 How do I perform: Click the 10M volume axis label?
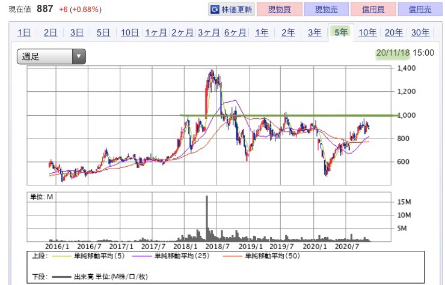(404, 215)
